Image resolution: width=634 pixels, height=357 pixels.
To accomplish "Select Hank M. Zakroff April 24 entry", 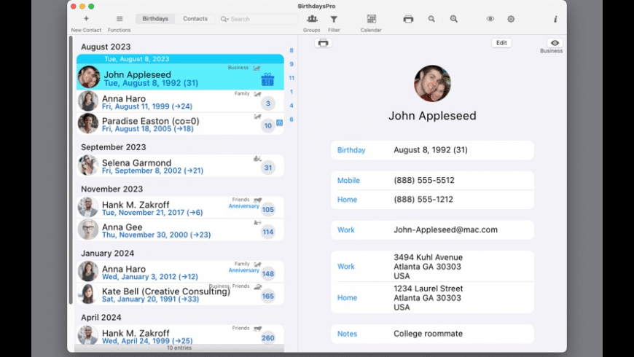I will (x=180, y=336).
